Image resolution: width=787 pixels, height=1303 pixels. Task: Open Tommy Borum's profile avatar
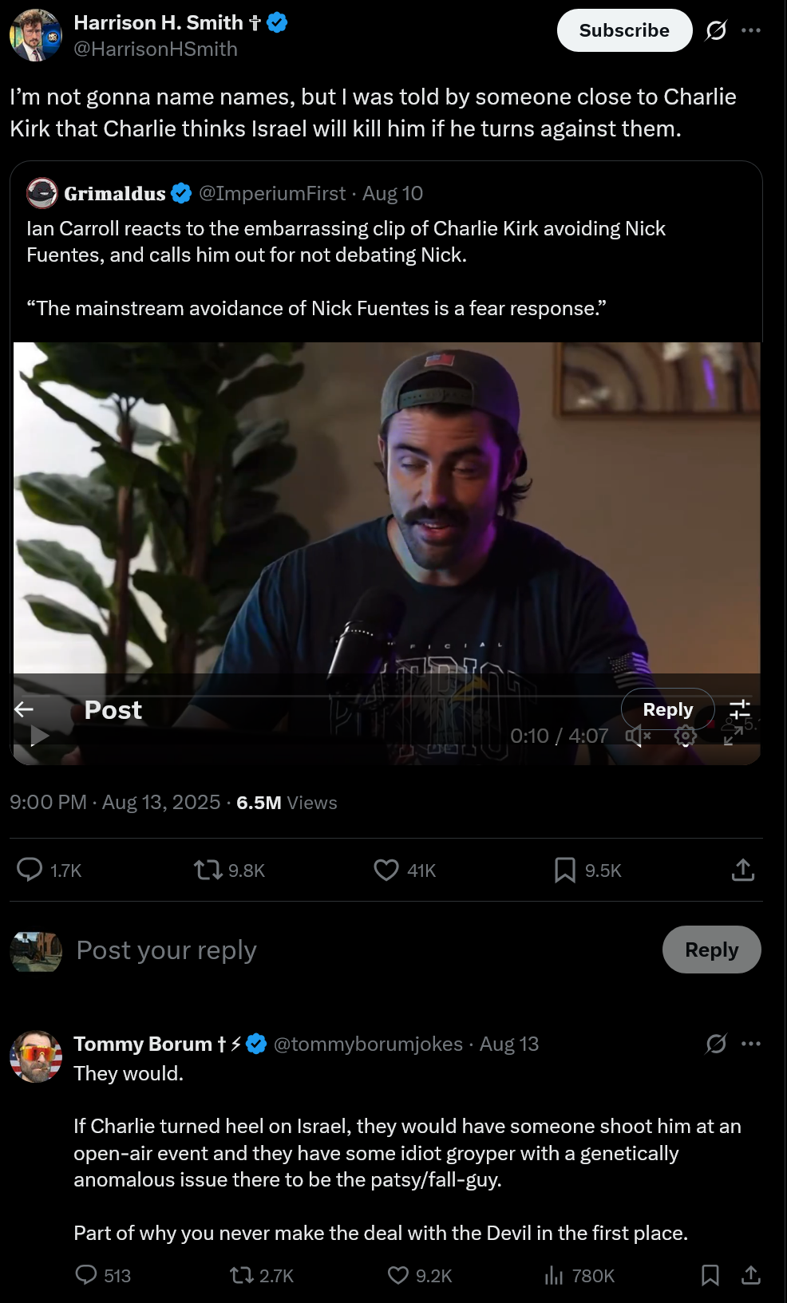36,1056
